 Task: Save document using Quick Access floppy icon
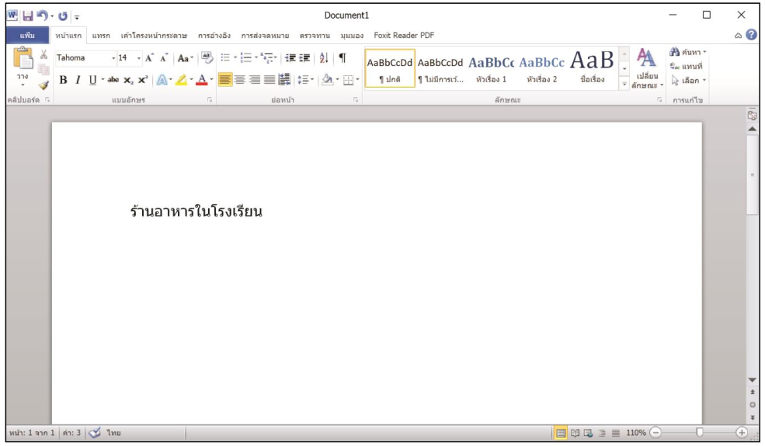pos(28,16)
